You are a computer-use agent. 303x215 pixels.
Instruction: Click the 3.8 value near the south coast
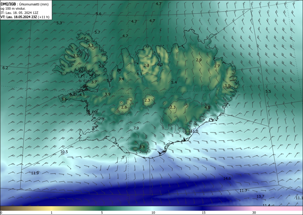142,147
